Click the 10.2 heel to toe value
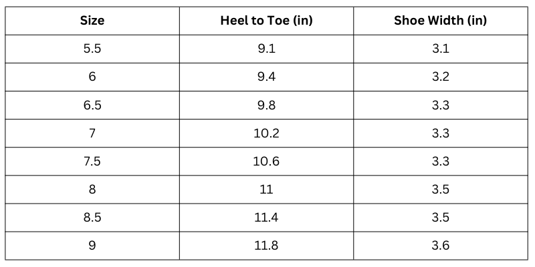Viewport: 535px width, 267px height. click(266, 133)
